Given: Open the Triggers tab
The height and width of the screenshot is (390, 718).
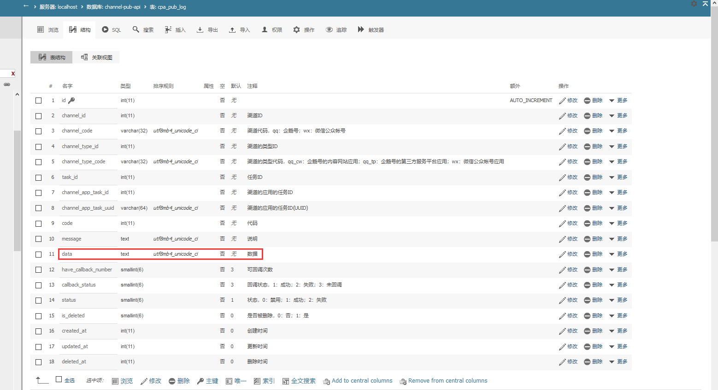Looking at the screenshot, I should (x=371, y=30).
